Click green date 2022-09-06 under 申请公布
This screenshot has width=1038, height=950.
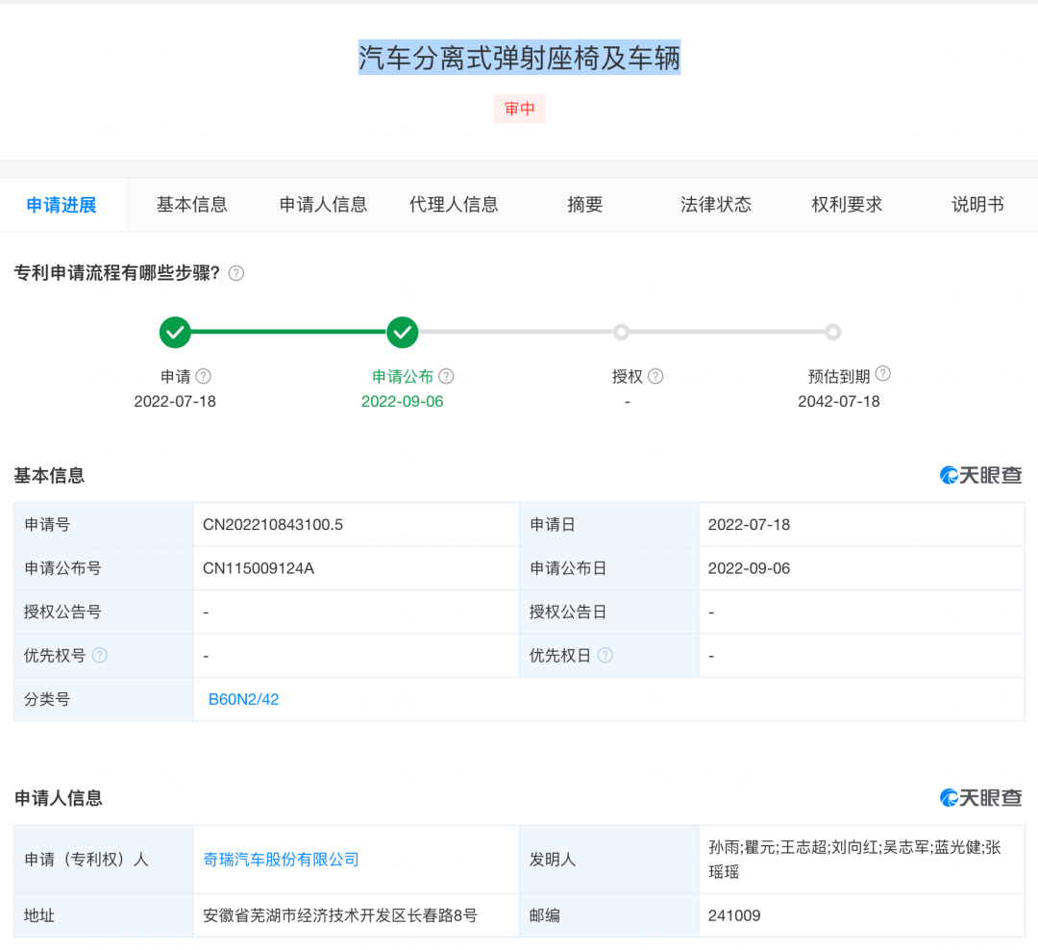403,402
